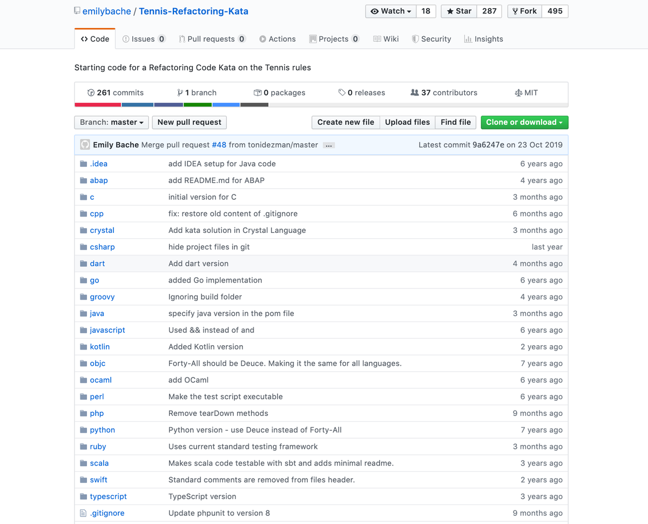Open commit 'added Go implementation'
The width and height of the screenshot is (648, 524).
tap(215, 280)
